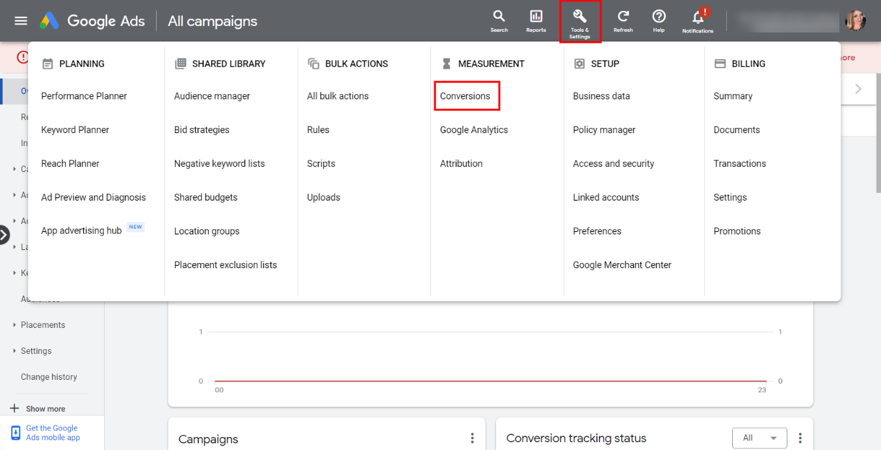Image resolution: width=881 pixels, height=450 pixels.
Task: Open the All filter dropdown on Conversion tracking status
Action: tap(759, 438)
